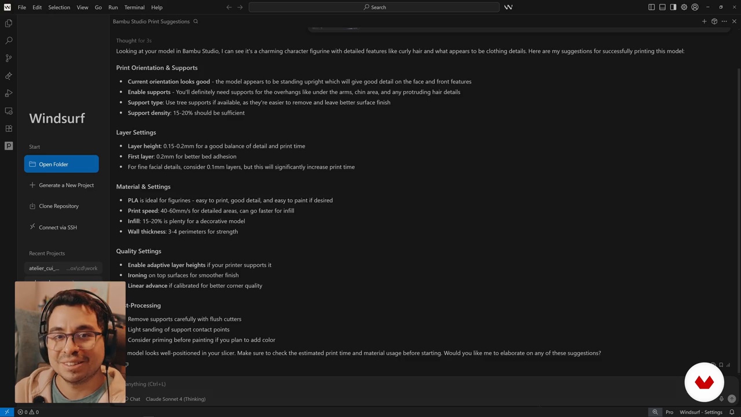Open the Search view in activity bar
Screen dimensions: 741x417
(x=9, y=41)
